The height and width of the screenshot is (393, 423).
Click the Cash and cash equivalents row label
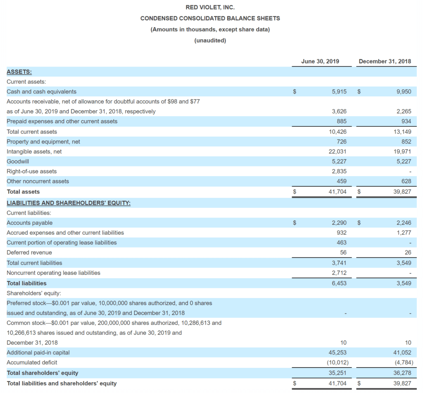pyautogui.click(x=42, y=92)
